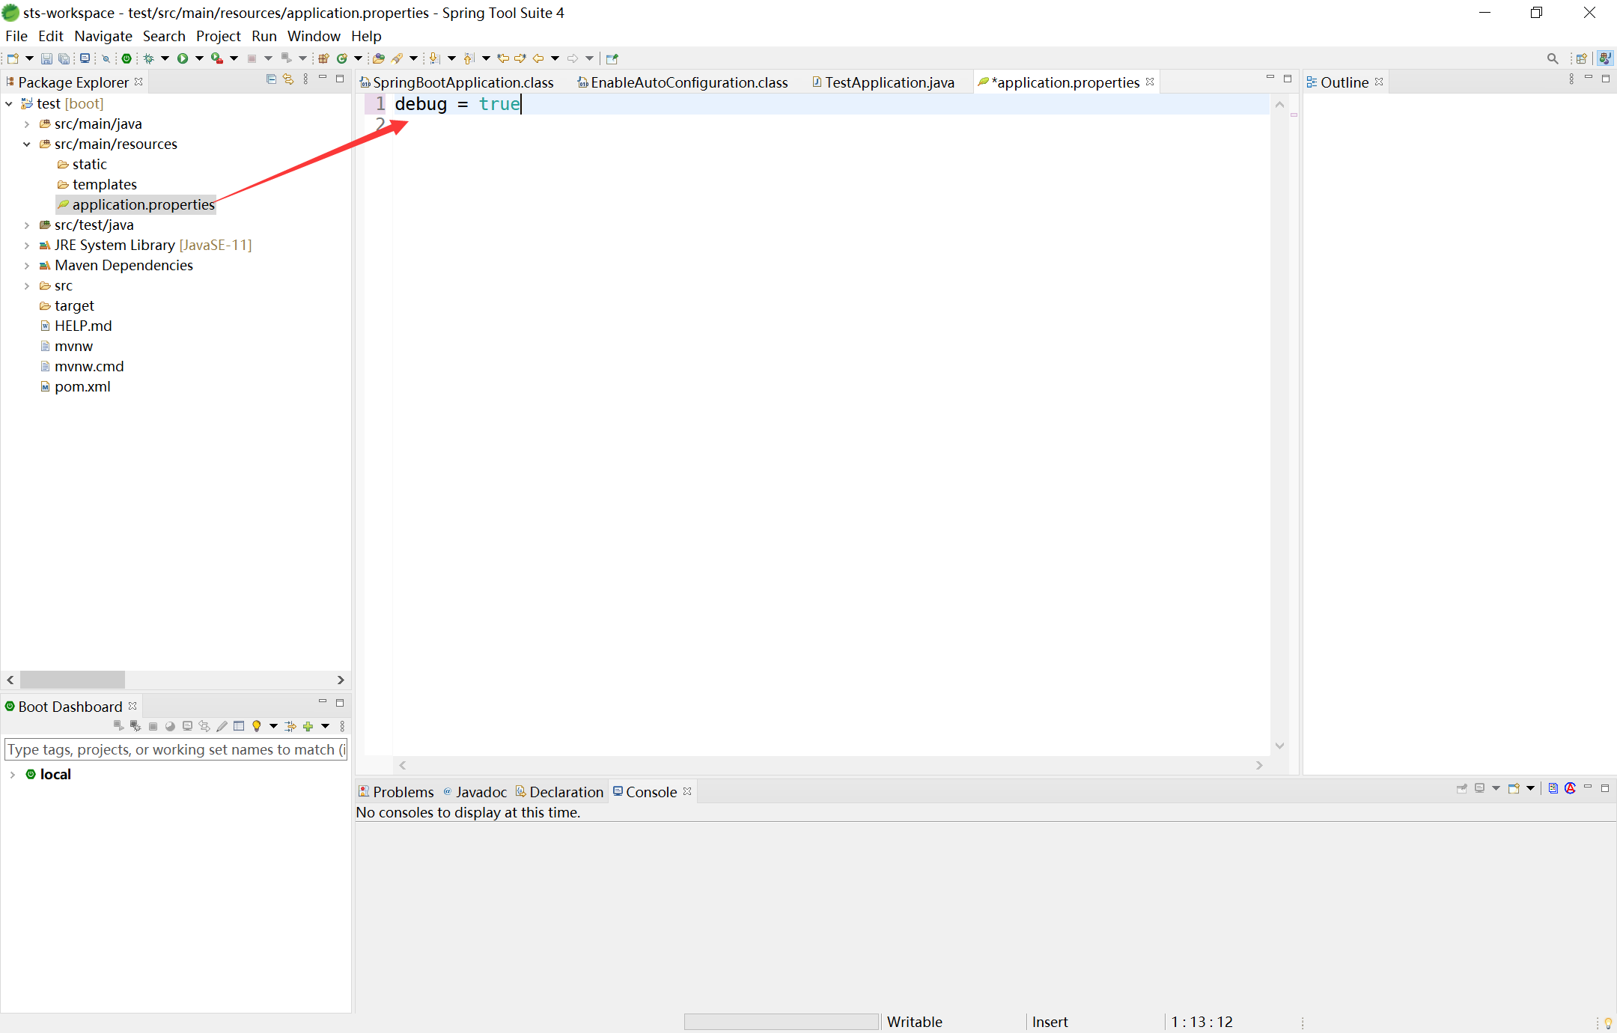Open the dropdown arrow beside Run button

coord(199,58)
